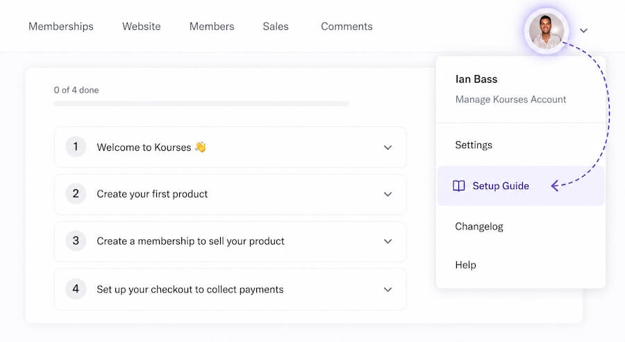View the Comments tab
Image resolution: width=625 pixels, height=342 pixels.
(x=347, y=26)
